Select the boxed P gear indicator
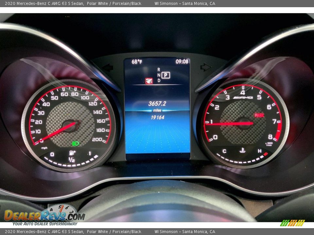The image size is (314, 235). [x=166, y=75]
